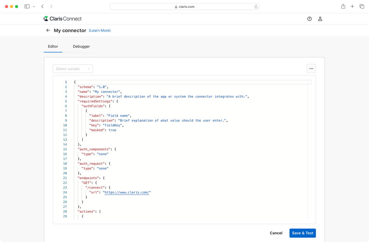The width and height of the screenshot is (369, 242).
Task: Select the Editor tab
Action: click(x=53, y=46)
